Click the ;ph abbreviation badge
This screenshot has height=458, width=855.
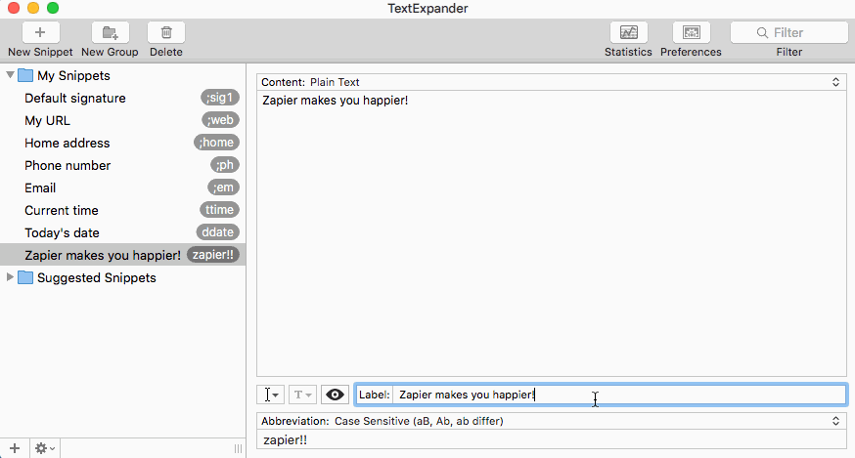pyautogui.click(x=225, y=165)
